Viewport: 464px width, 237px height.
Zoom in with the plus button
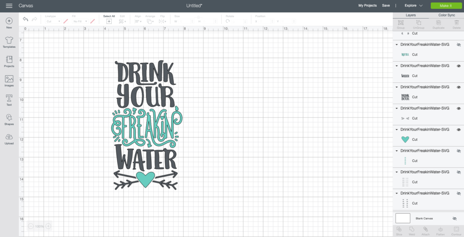(x=48, y=226)
